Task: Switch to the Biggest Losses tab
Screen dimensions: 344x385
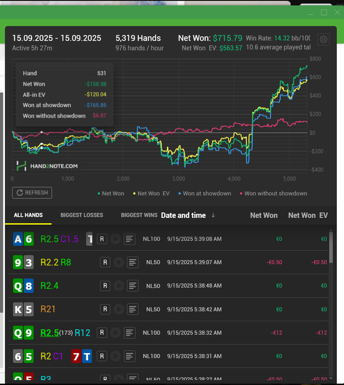Action: (x=82, y=215)
